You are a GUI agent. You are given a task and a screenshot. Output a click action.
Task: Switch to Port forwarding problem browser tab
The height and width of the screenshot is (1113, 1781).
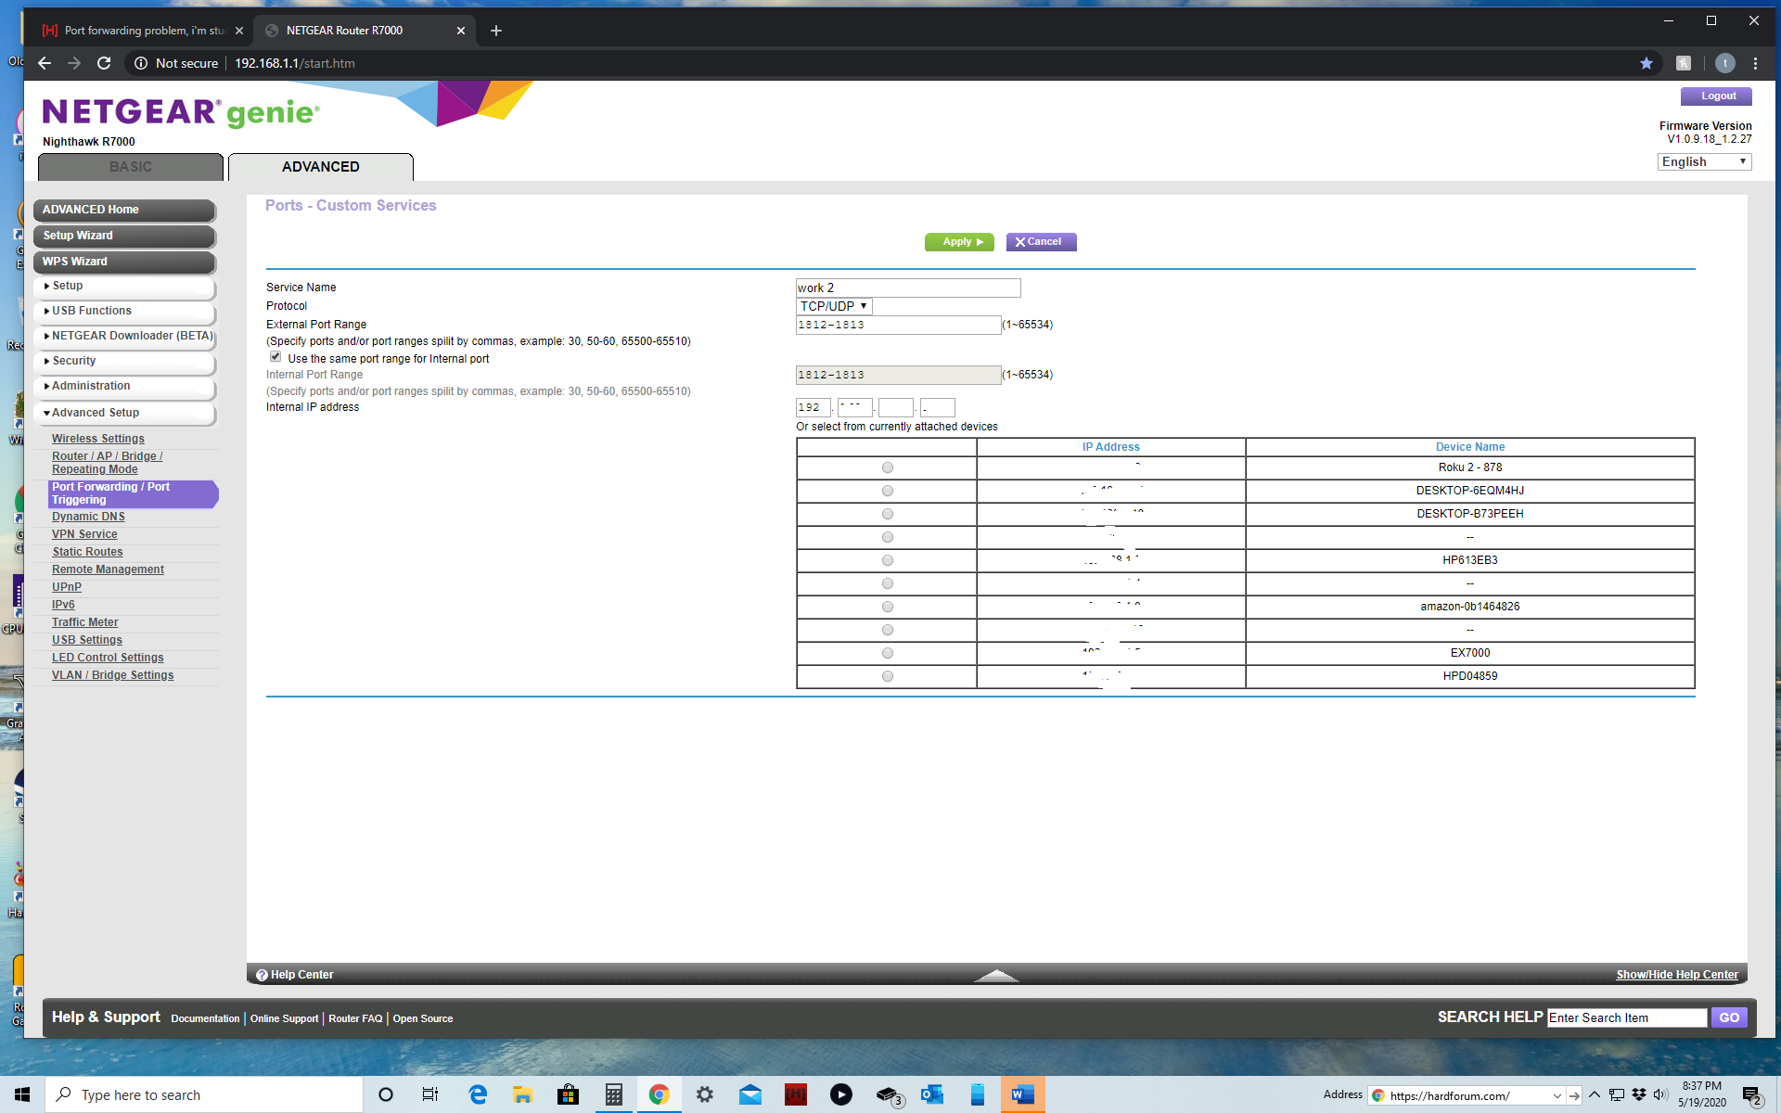coord(144,31)
